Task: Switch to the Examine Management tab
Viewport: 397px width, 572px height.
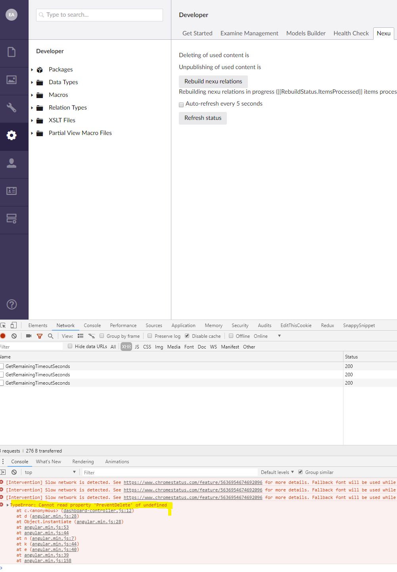Action: tap(249, 33)
